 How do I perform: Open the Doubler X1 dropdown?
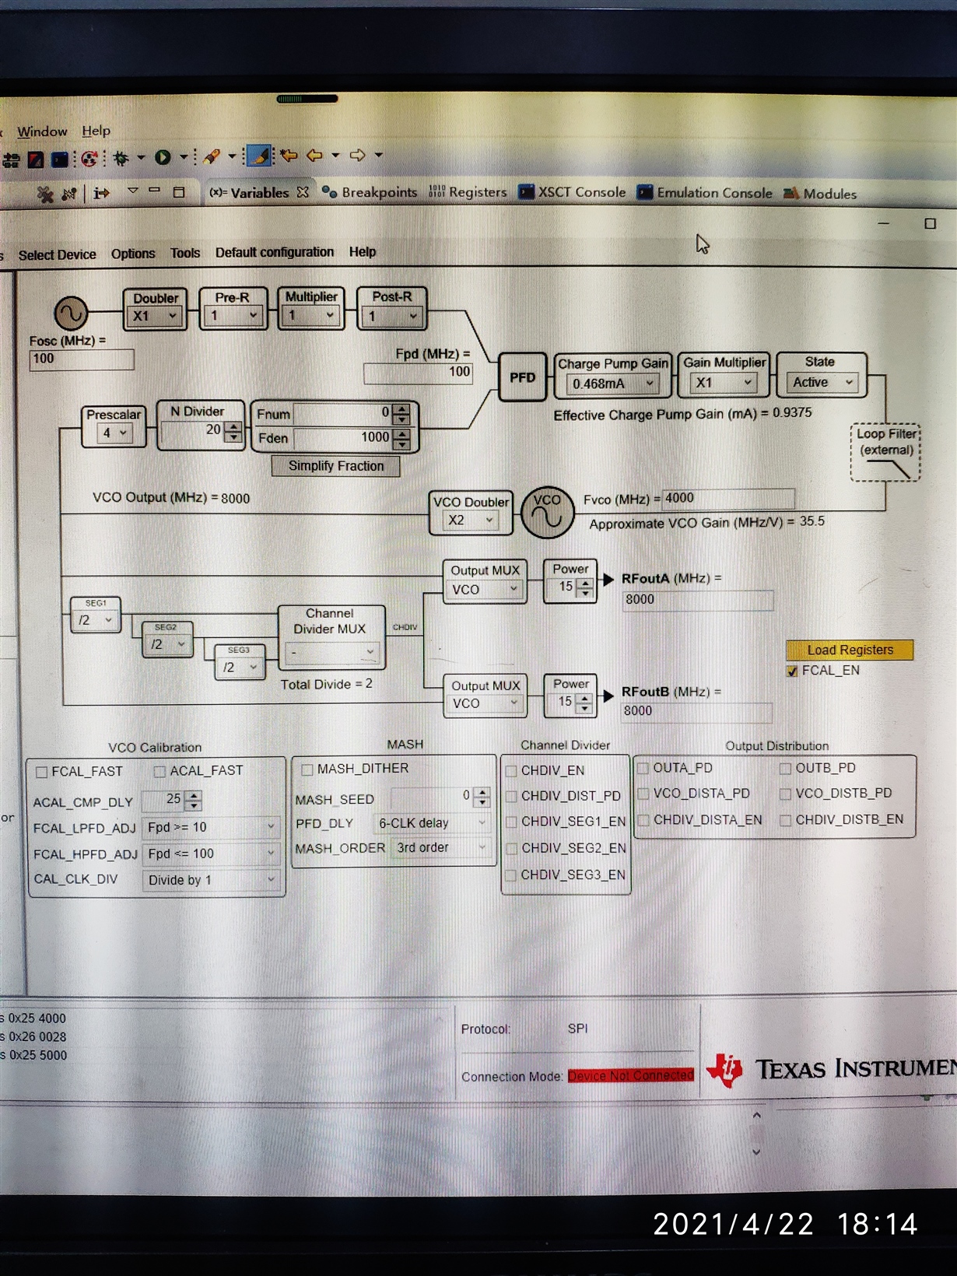[155, 316]
